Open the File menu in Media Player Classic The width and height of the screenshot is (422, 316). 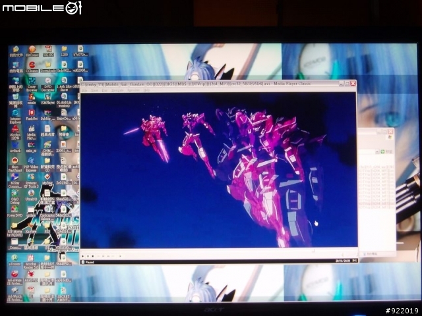point(85,91)
